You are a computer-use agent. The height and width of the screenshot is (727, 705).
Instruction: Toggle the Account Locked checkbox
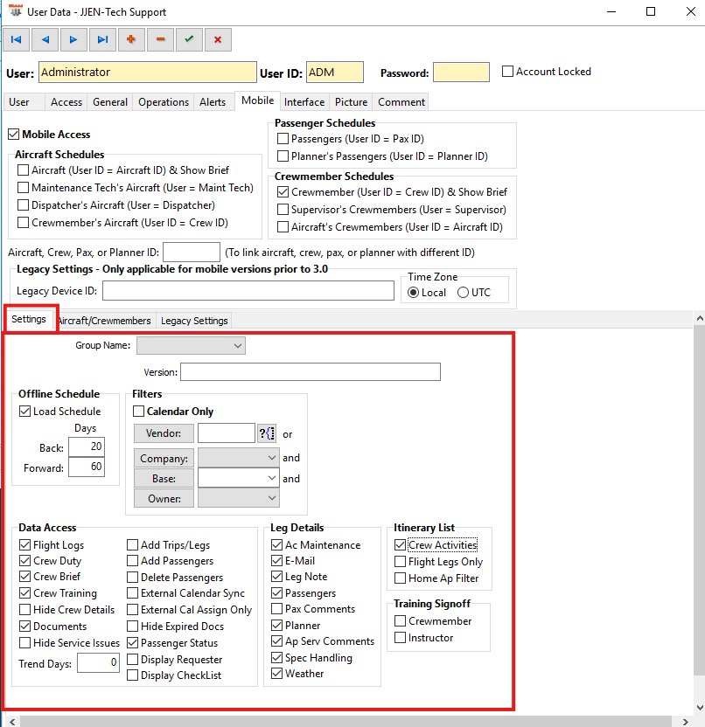[507, 72]
